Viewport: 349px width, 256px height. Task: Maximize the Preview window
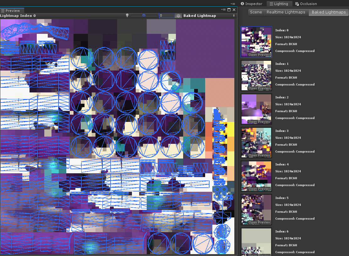(x=229, y=10)
